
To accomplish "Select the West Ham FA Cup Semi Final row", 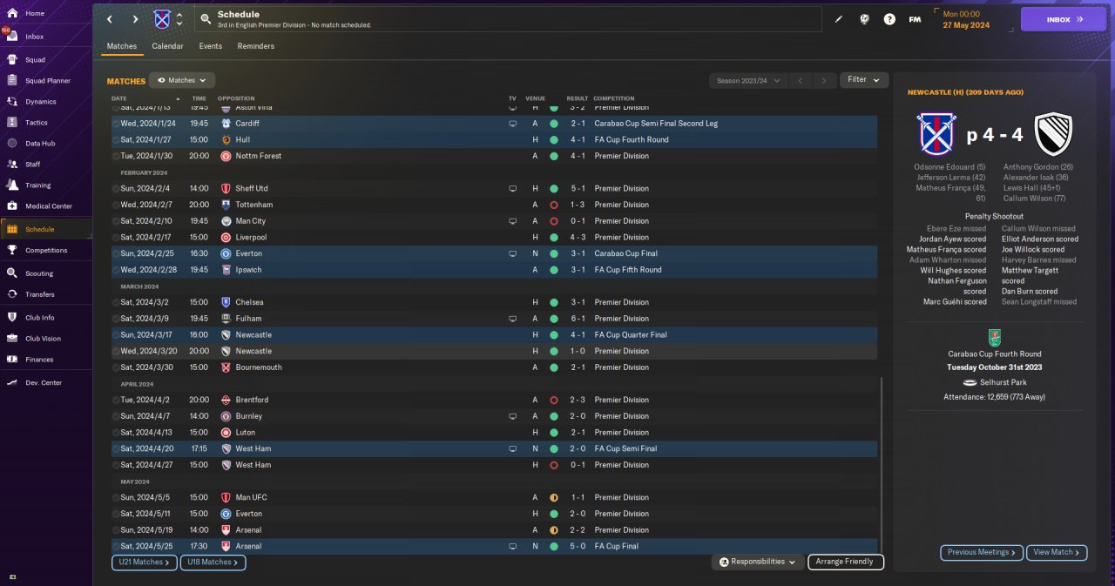I will click(x=494, y=448).
